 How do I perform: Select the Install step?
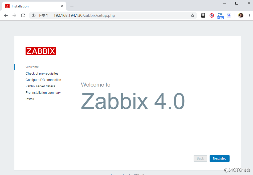point(30,99)
